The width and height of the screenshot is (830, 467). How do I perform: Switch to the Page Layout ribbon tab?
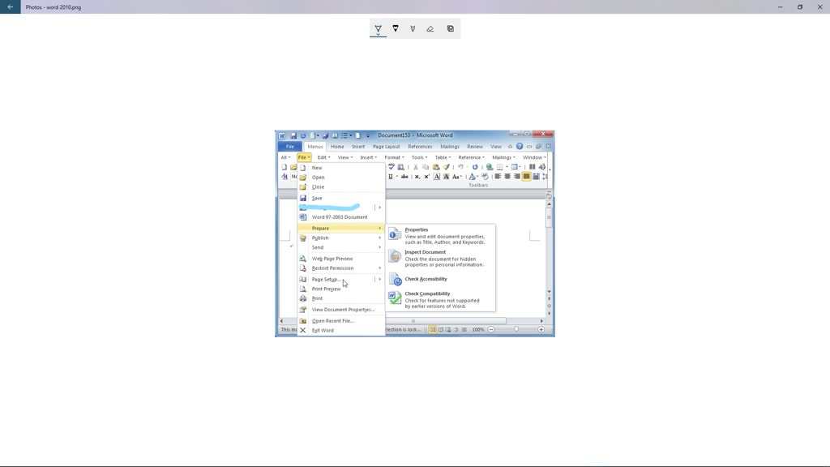tap(387, 146)
